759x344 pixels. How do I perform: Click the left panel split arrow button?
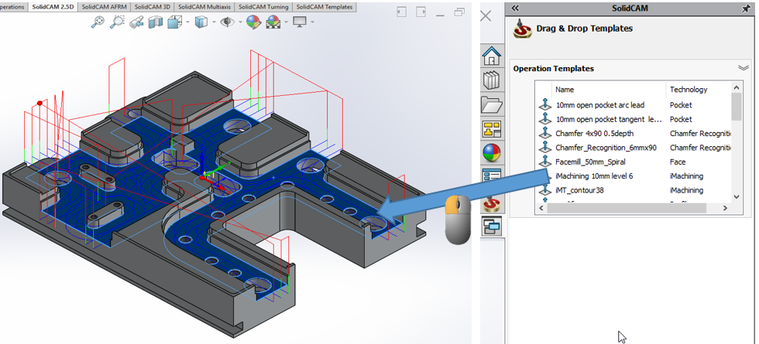point(401,12)
